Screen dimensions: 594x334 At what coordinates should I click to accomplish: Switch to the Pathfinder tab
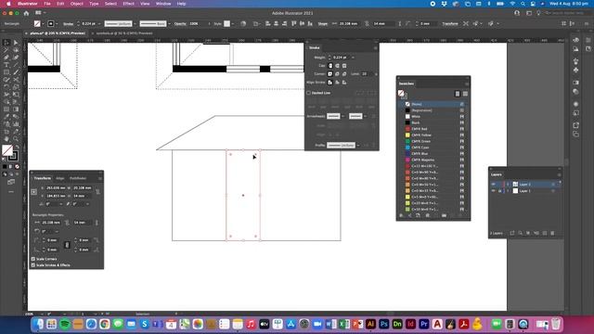pyautogui.click(x=78, y=178)
